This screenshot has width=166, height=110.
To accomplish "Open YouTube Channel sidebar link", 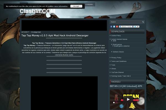I will (117, 72).
